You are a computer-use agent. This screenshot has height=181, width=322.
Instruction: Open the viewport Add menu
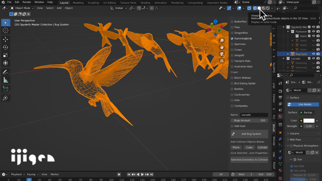pos(59,8)
